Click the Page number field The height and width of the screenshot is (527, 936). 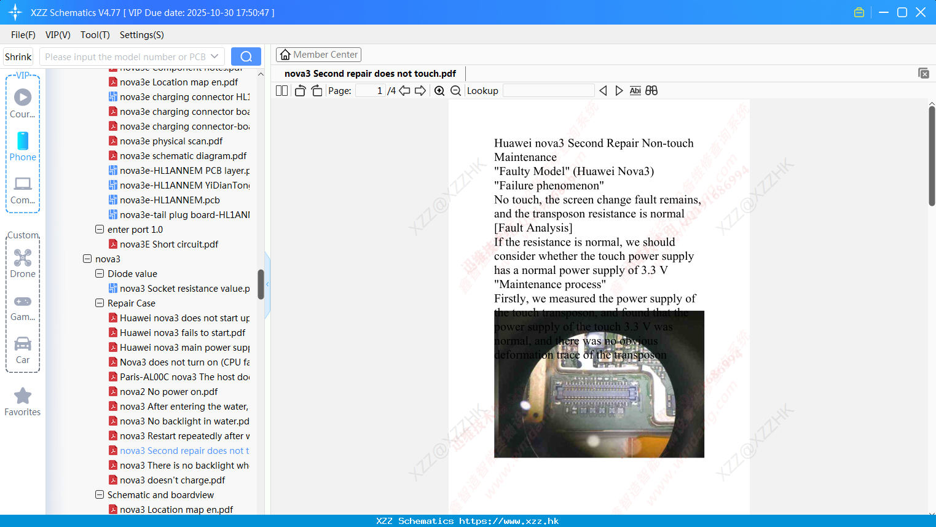coord(371,91)
